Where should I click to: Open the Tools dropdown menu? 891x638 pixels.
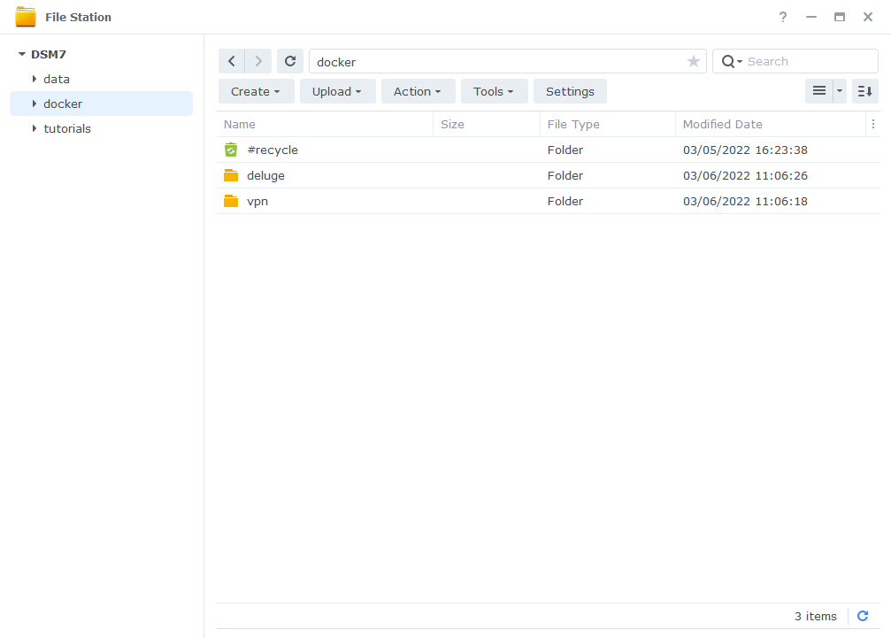click(x=494, y=91)
